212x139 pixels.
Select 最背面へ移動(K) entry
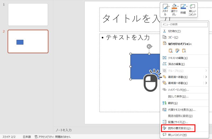(184, 83)
